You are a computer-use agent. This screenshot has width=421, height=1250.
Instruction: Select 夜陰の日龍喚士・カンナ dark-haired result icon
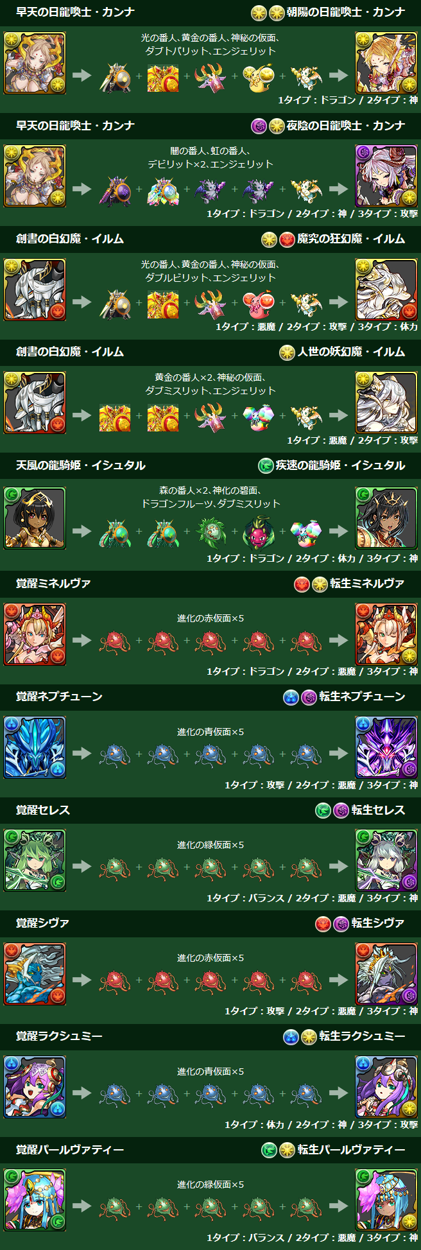coord(386,176)
